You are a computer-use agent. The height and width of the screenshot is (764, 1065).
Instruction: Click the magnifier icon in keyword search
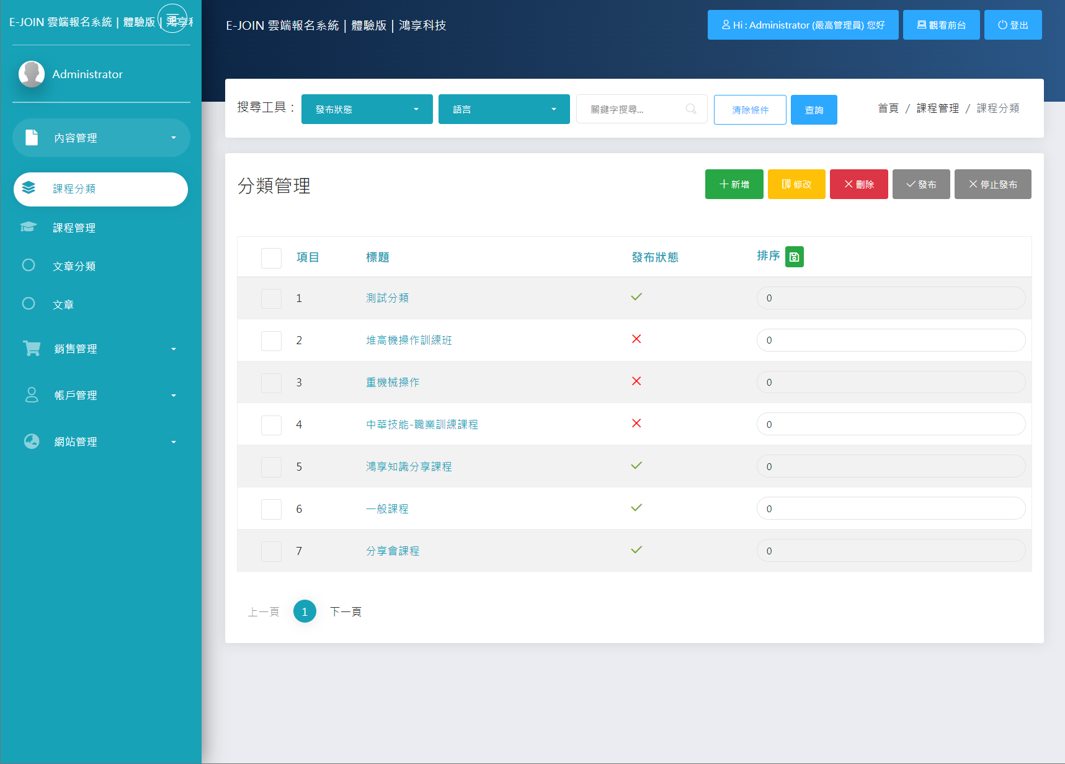pos(690,109)
